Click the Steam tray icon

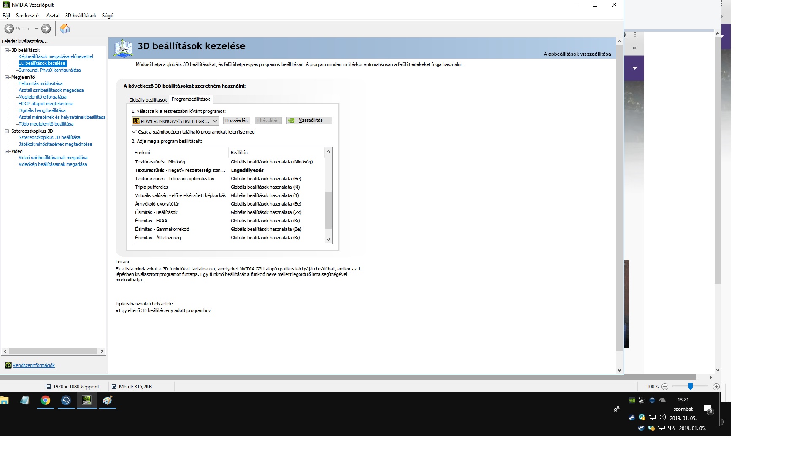[x=632, y=418]
